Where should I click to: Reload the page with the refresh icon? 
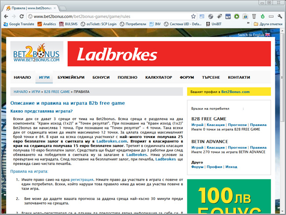point(22,16)
